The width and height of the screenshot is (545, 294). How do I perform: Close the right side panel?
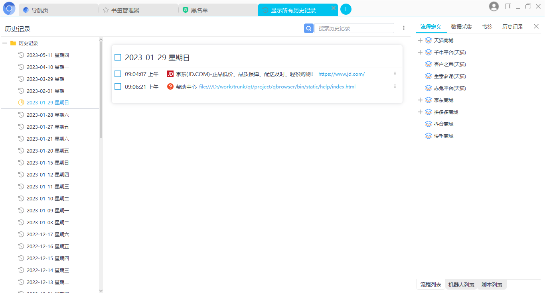click(x=536, y=26)
